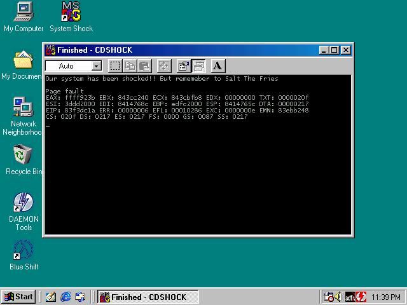Click the 11:39 PM taskbar clock
The height and width of the screenshot is (305, 407).
coord(385,297)
